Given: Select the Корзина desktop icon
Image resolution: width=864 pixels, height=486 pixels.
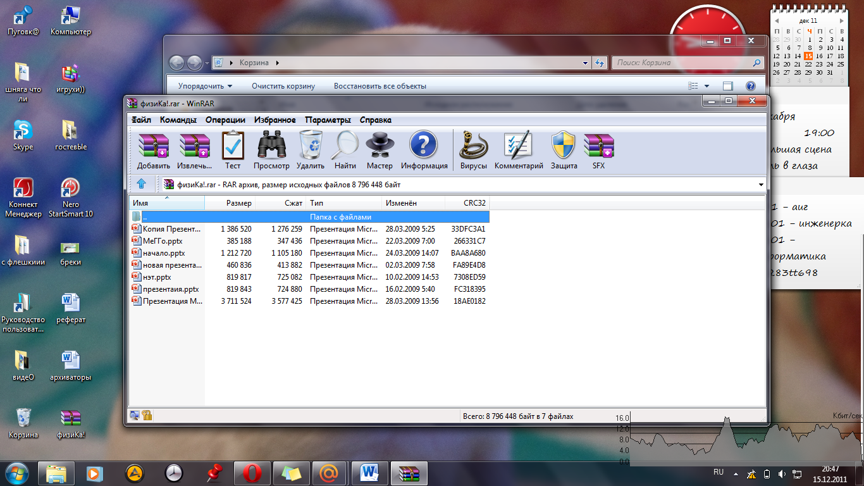Looking at the screenshot, I should 23,423.
